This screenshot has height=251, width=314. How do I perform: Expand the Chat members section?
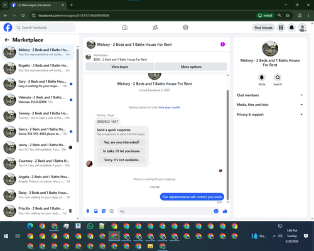270,95
